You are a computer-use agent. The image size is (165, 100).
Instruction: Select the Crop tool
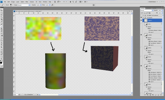click(1, 19)
